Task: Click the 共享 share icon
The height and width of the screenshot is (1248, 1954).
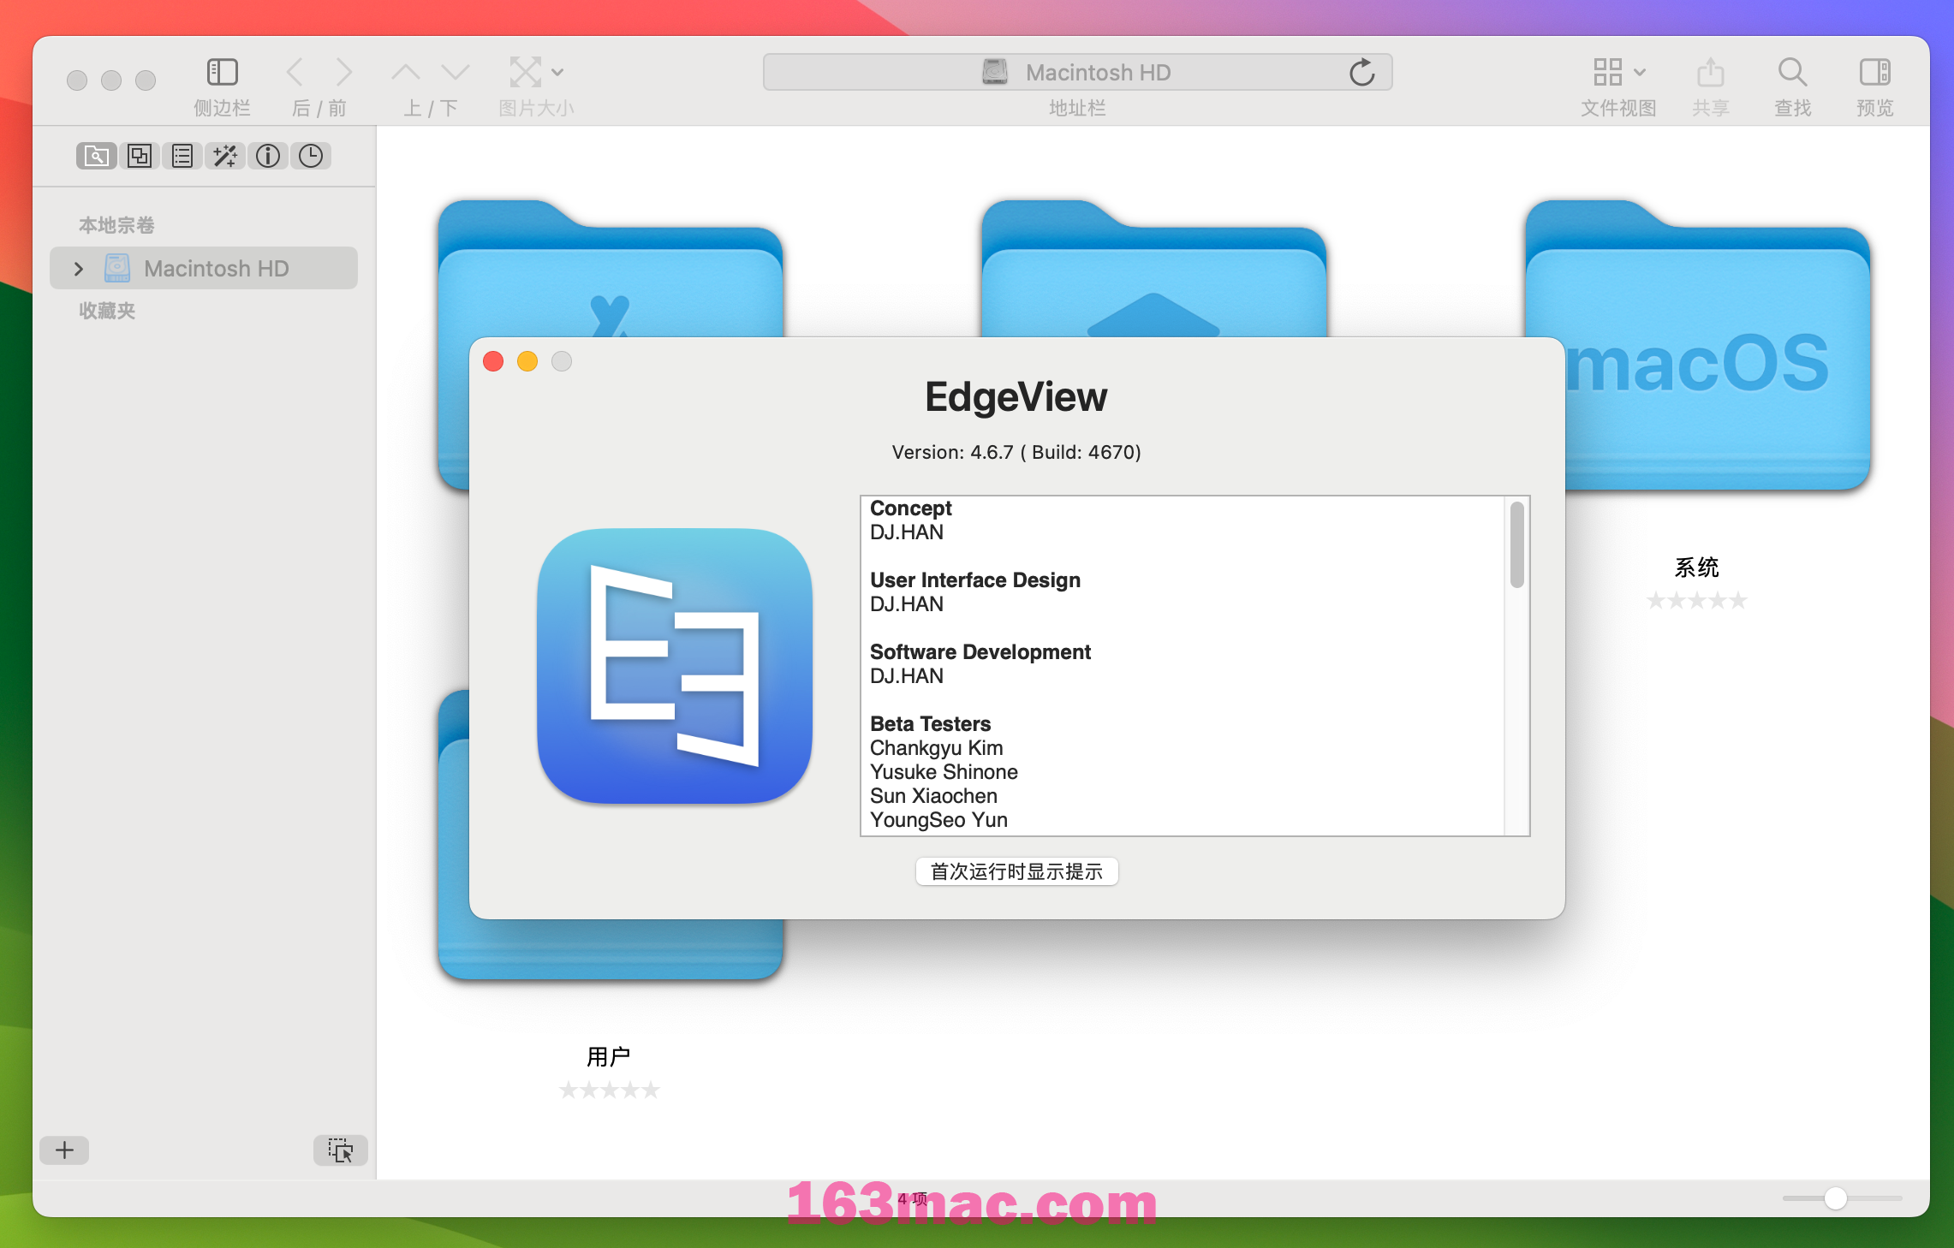Action: tap(1710, 72)
